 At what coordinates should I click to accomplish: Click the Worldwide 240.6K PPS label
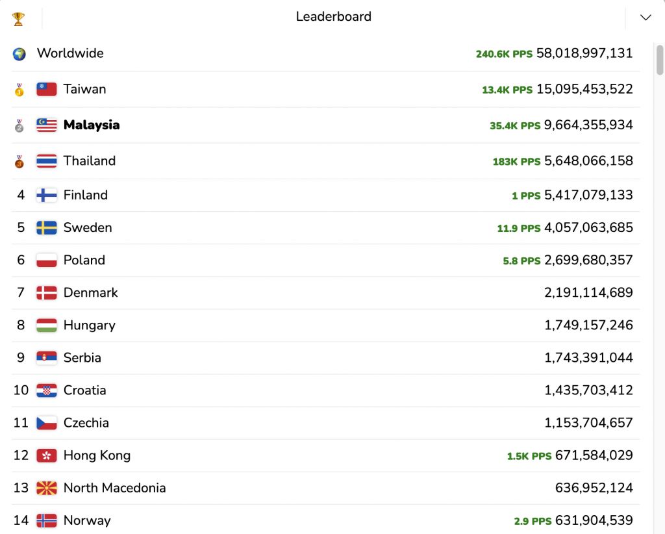(504, 54)
